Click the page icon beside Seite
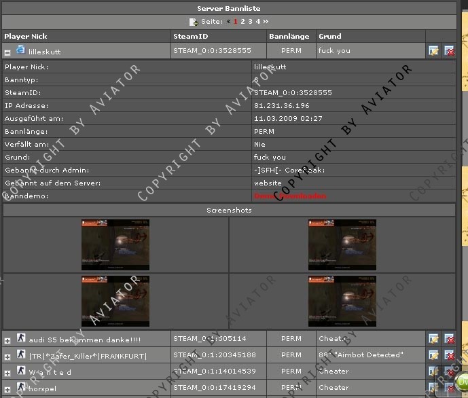Screen dimensions: 468x398 [x=193, y=22]
